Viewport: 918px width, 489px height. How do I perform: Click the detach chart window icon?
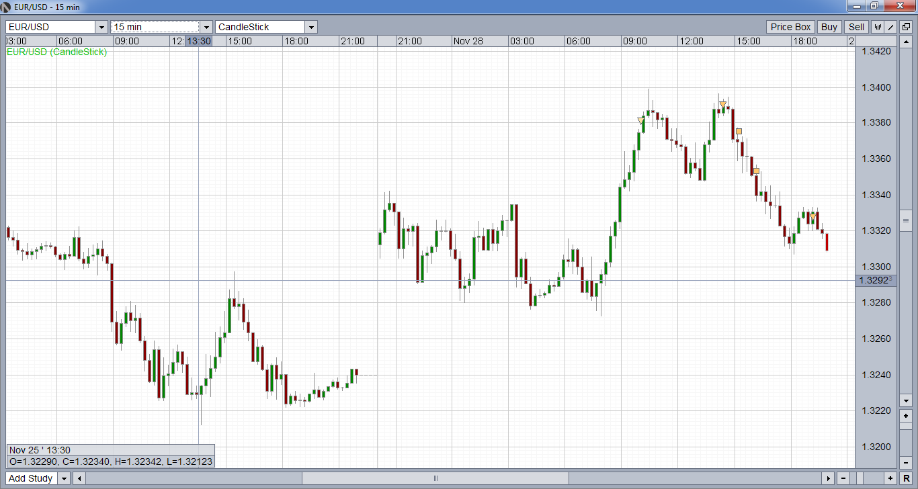(905, 27)
